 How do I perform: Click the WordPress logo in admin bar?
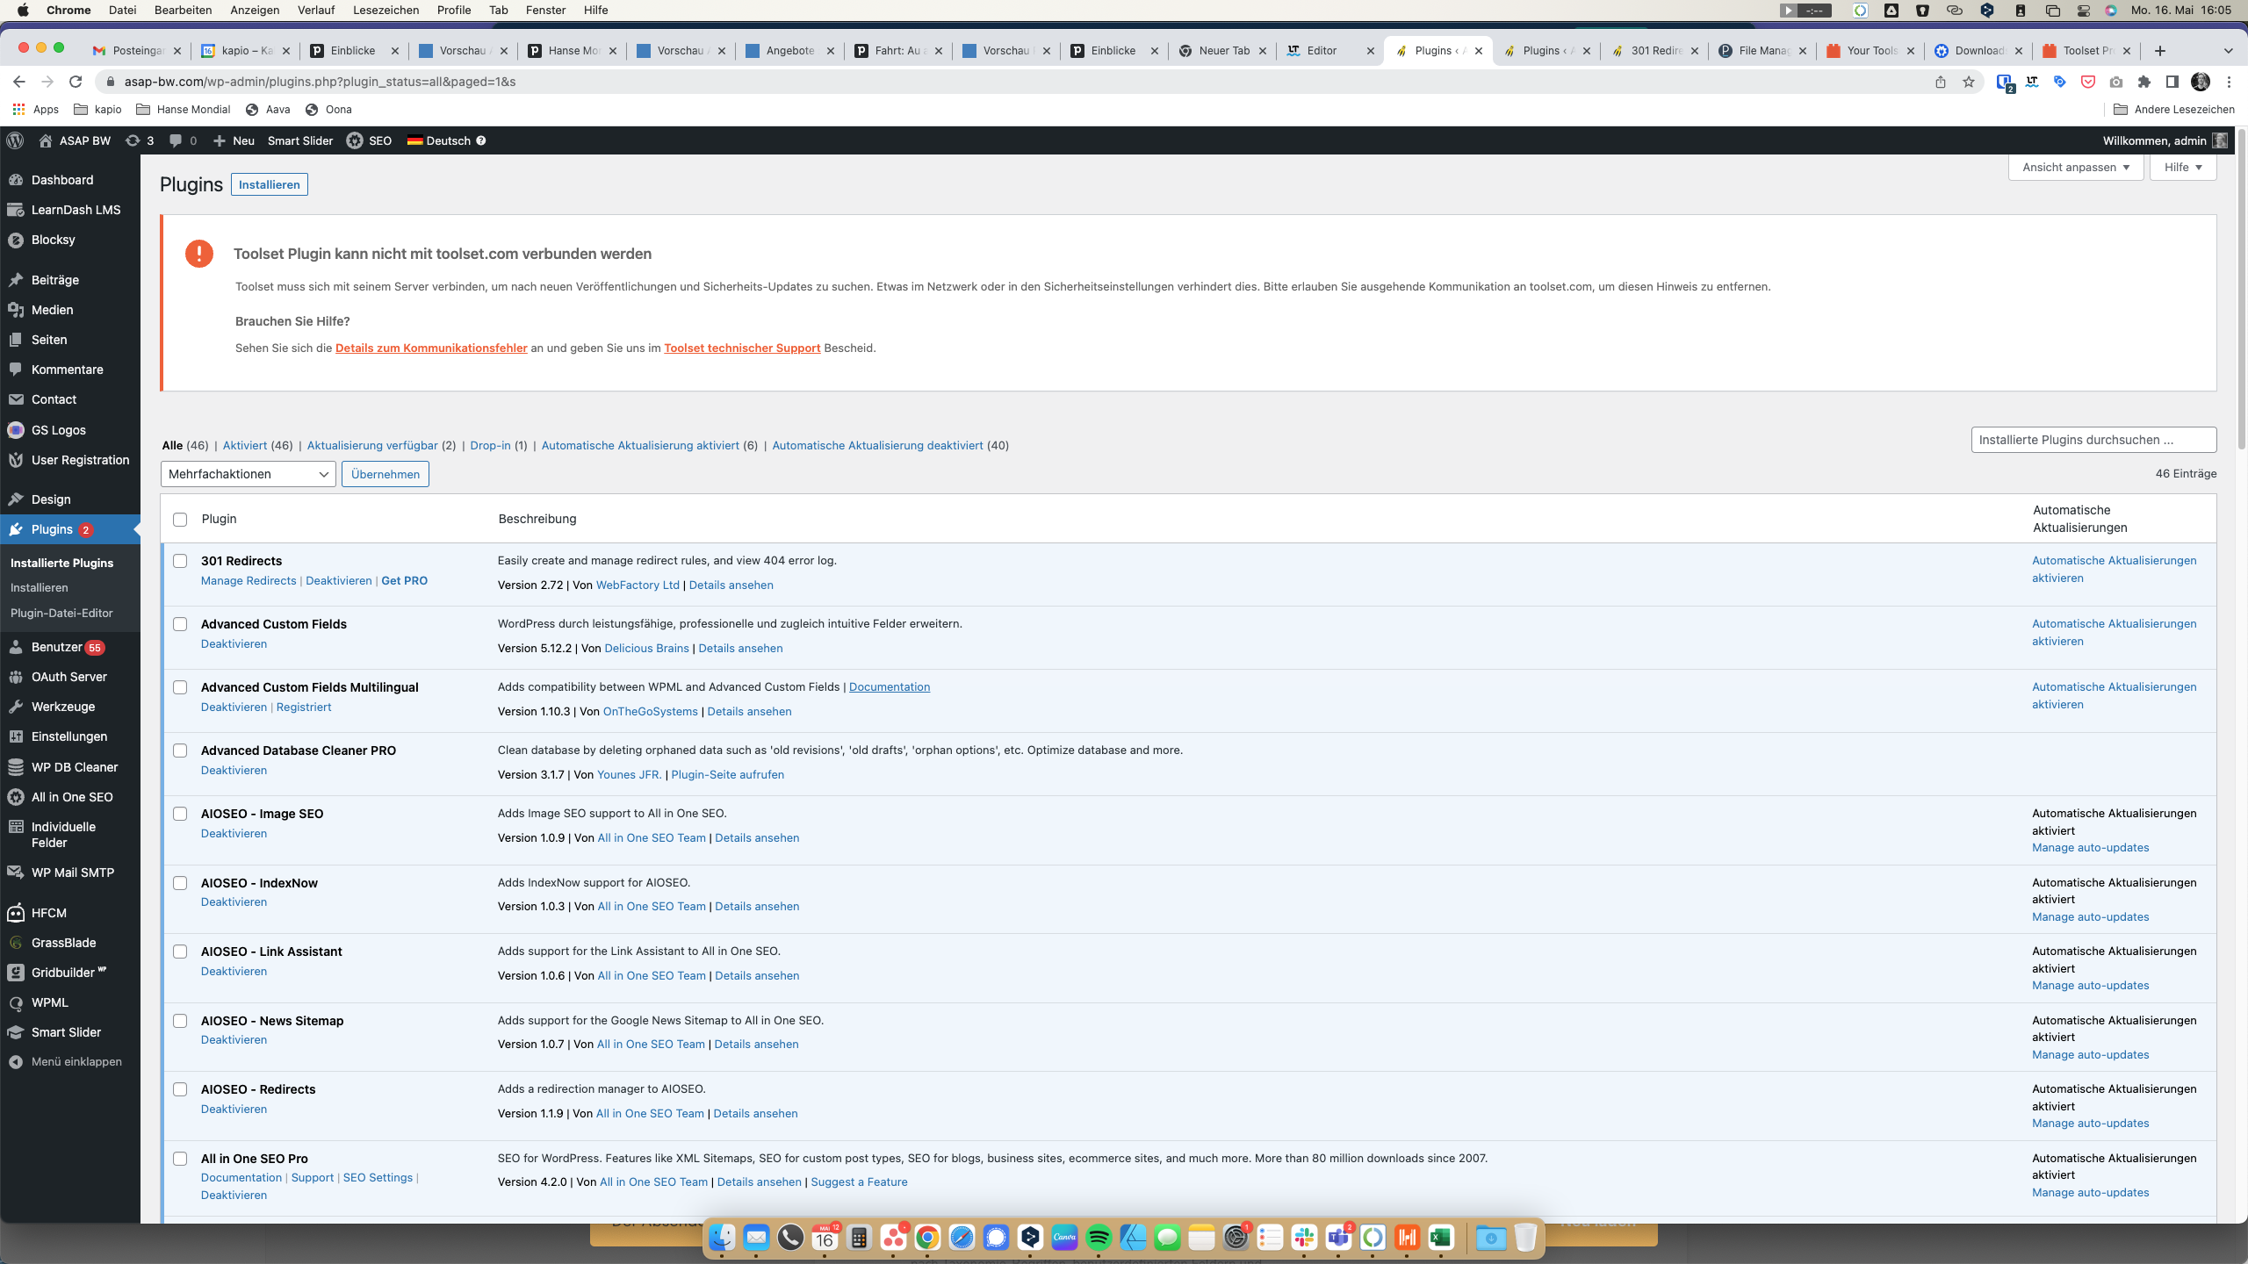pyautogui.click(x=15, y=140)
